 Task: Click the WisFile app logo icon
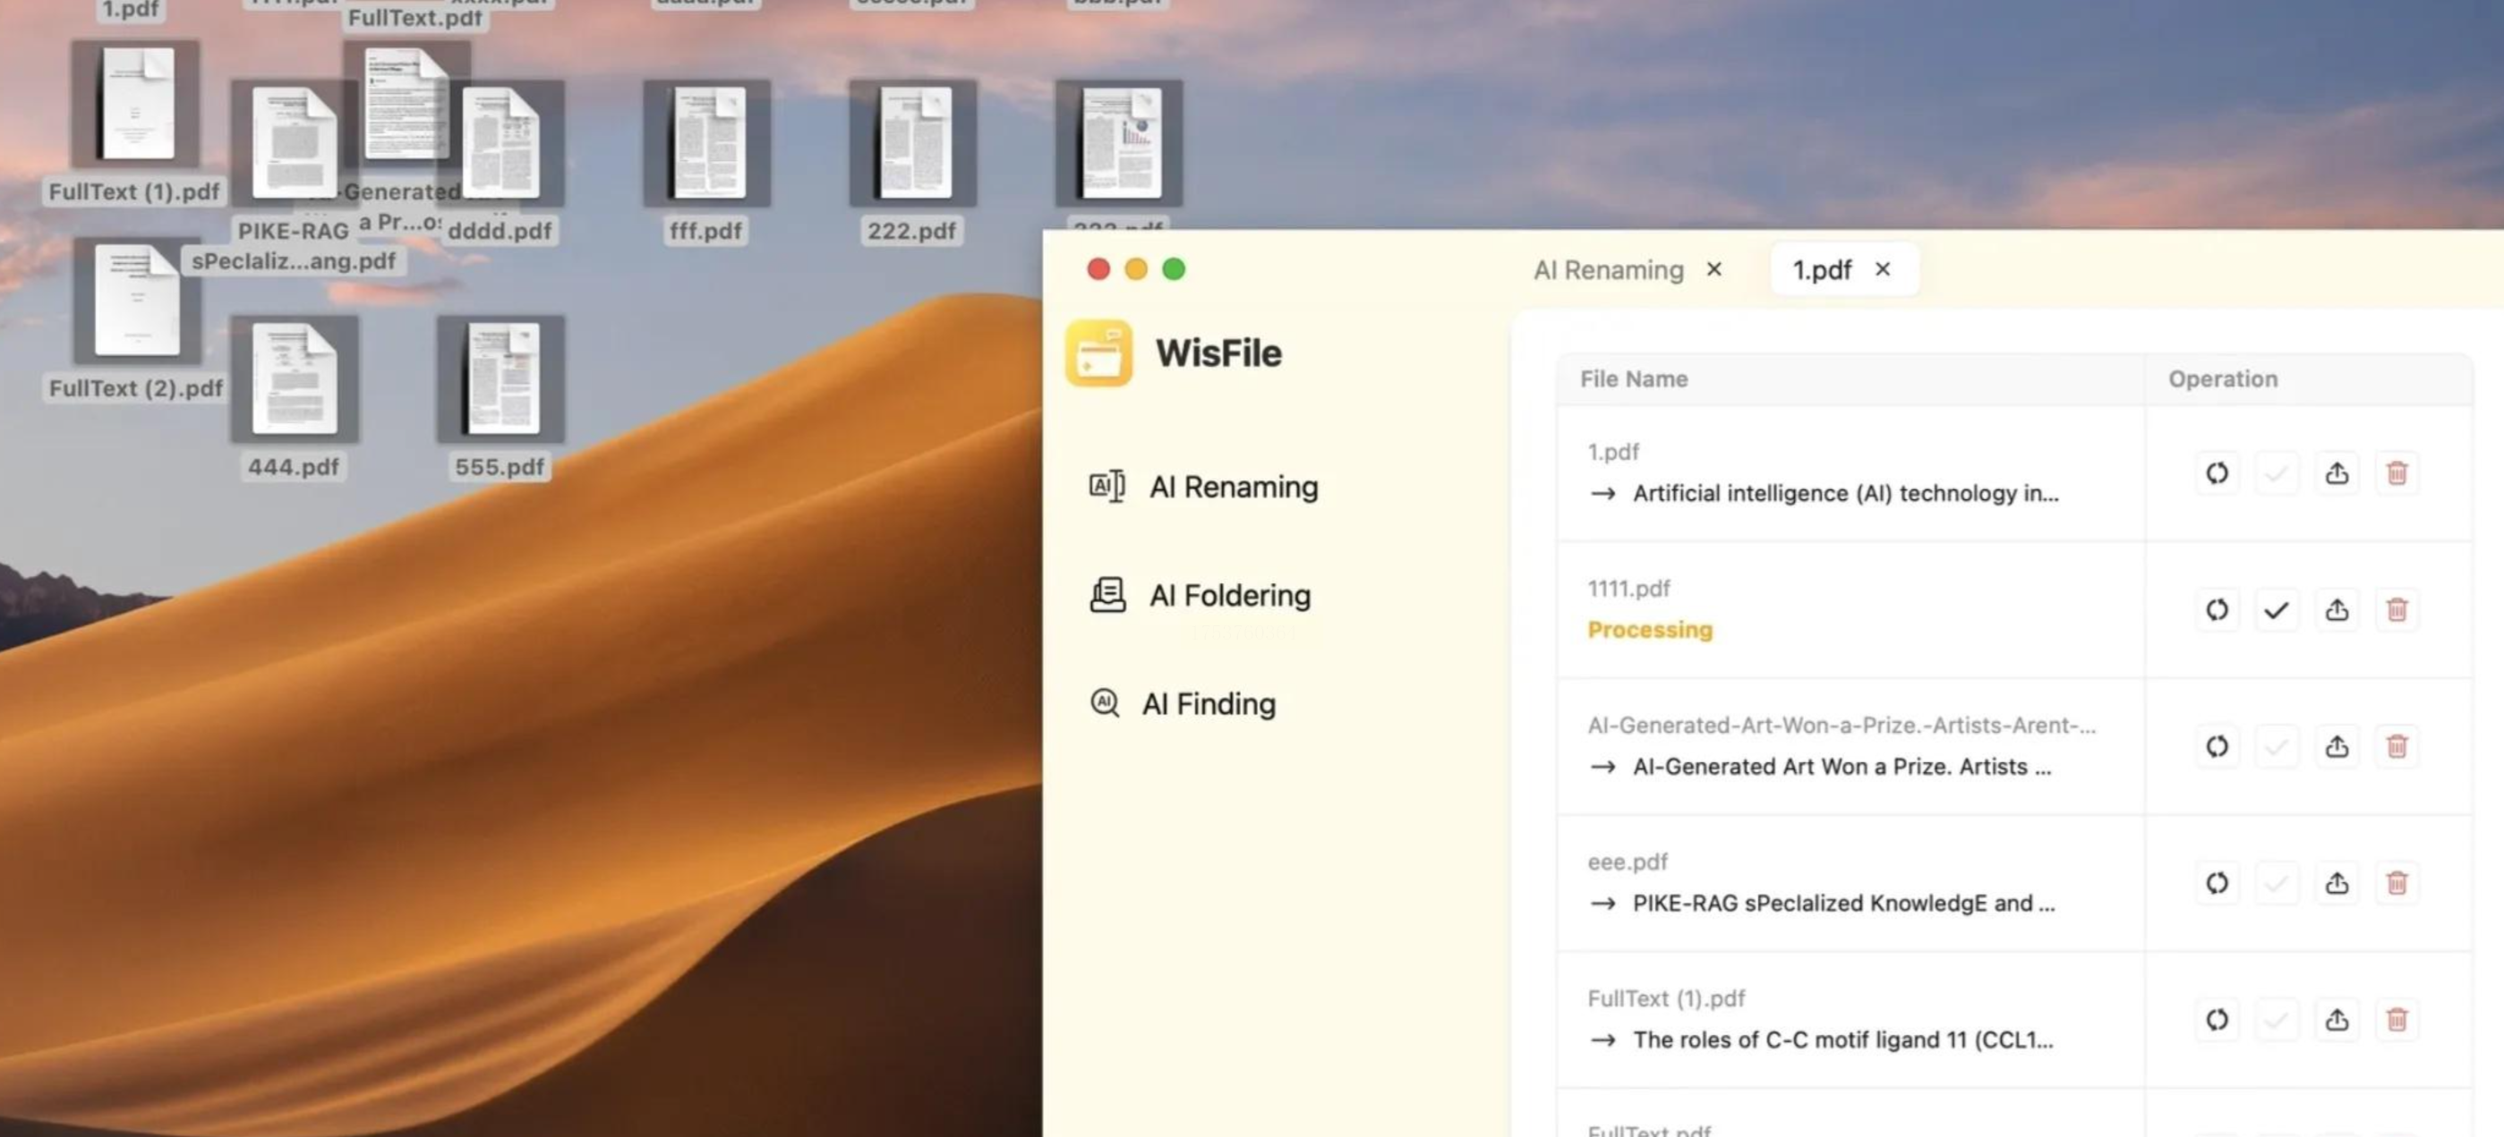pyautogui.click(x=1098, y=352)
